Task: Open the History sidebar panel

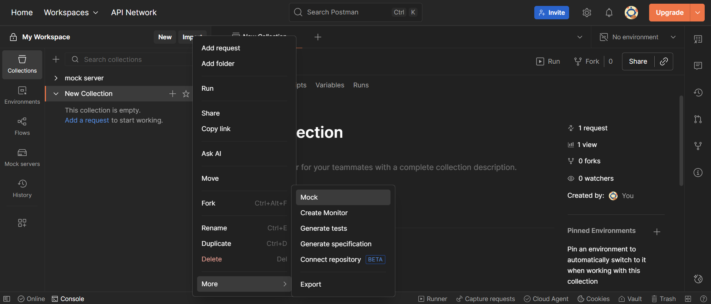Action: click(22, 189)
